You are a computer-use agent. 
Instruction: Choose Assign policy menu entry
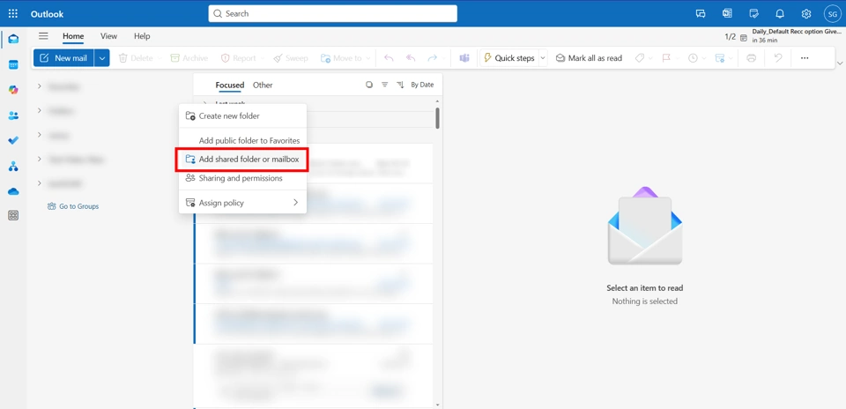click(x=243, y=203)
